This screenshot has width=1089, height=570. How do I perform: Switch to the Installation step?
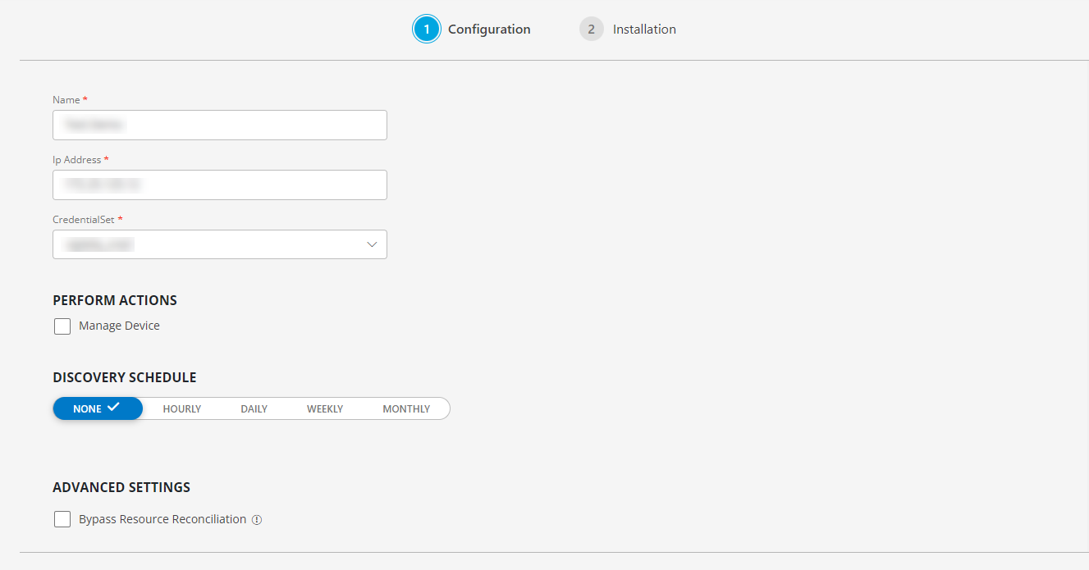pyautogui.click(x=644, y=29)
